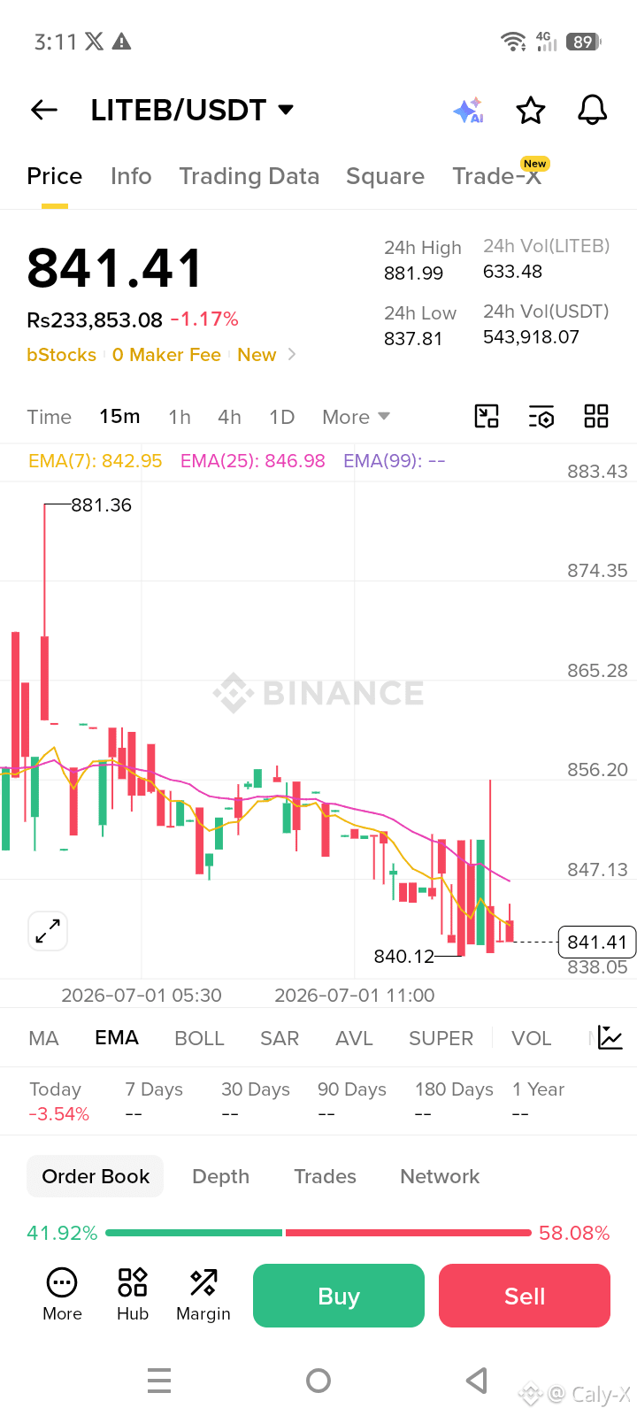Switch to the Price tab

pos(55,176)
